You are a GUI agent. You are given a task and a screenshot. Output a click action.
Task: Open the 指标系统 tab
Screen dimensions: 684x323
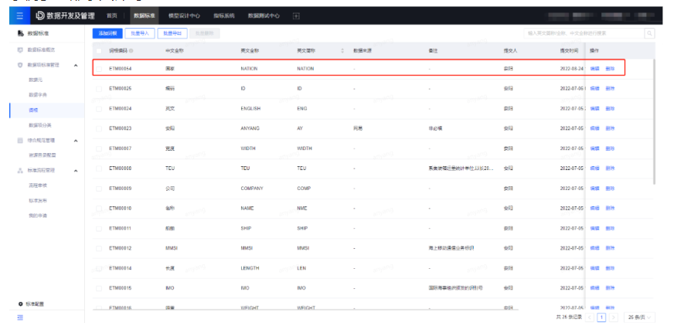[224, 15]
